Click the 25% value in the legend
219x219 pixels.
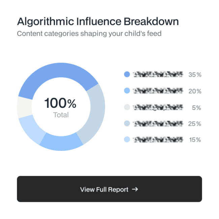(195, 124)
